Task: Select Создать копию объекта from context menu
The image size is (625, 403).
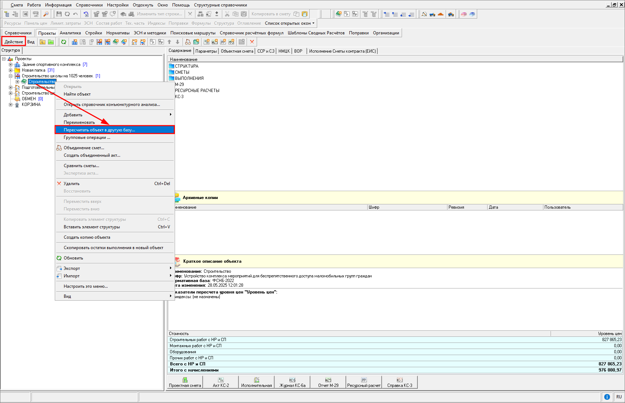Action: pyautogui.click(x=87, y=237)
